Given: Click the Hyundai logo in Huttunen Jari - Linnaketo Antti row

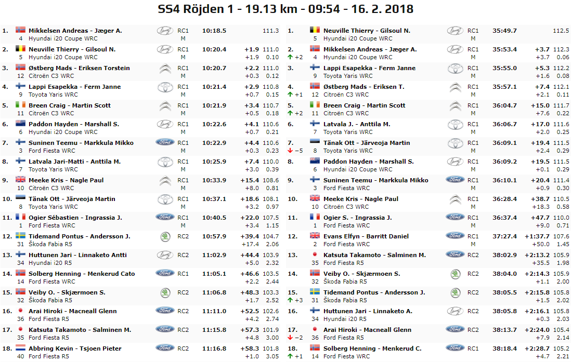Looking at the screenshot, I should coord(165,255).
